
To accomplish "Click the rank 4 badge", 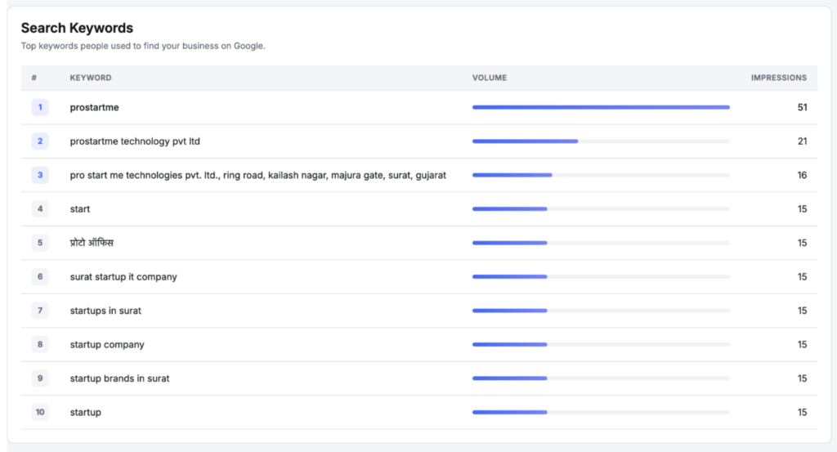I will pos(40,209).
